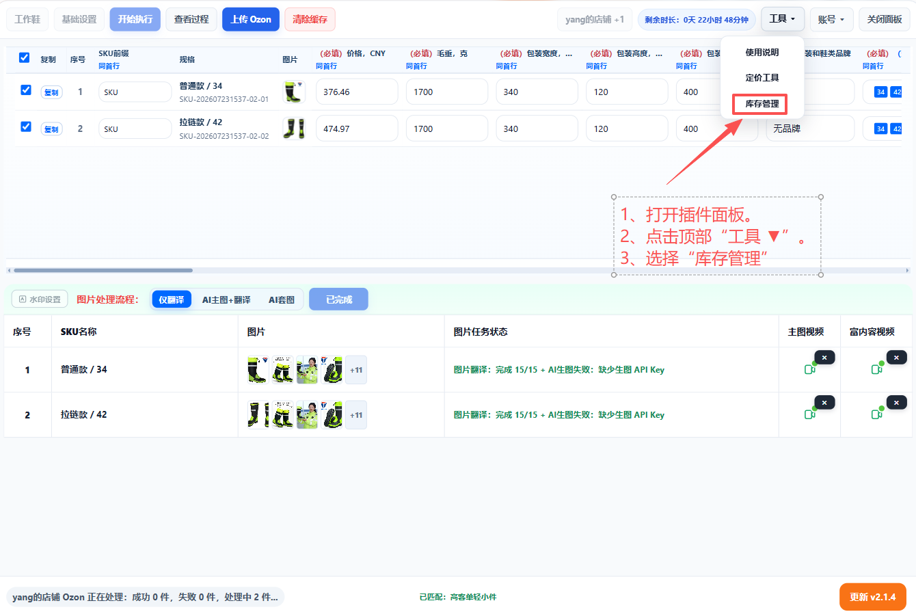Open rich content video for 拉链款 / 42
916x614 pixels.
click(x=876, y=414)
